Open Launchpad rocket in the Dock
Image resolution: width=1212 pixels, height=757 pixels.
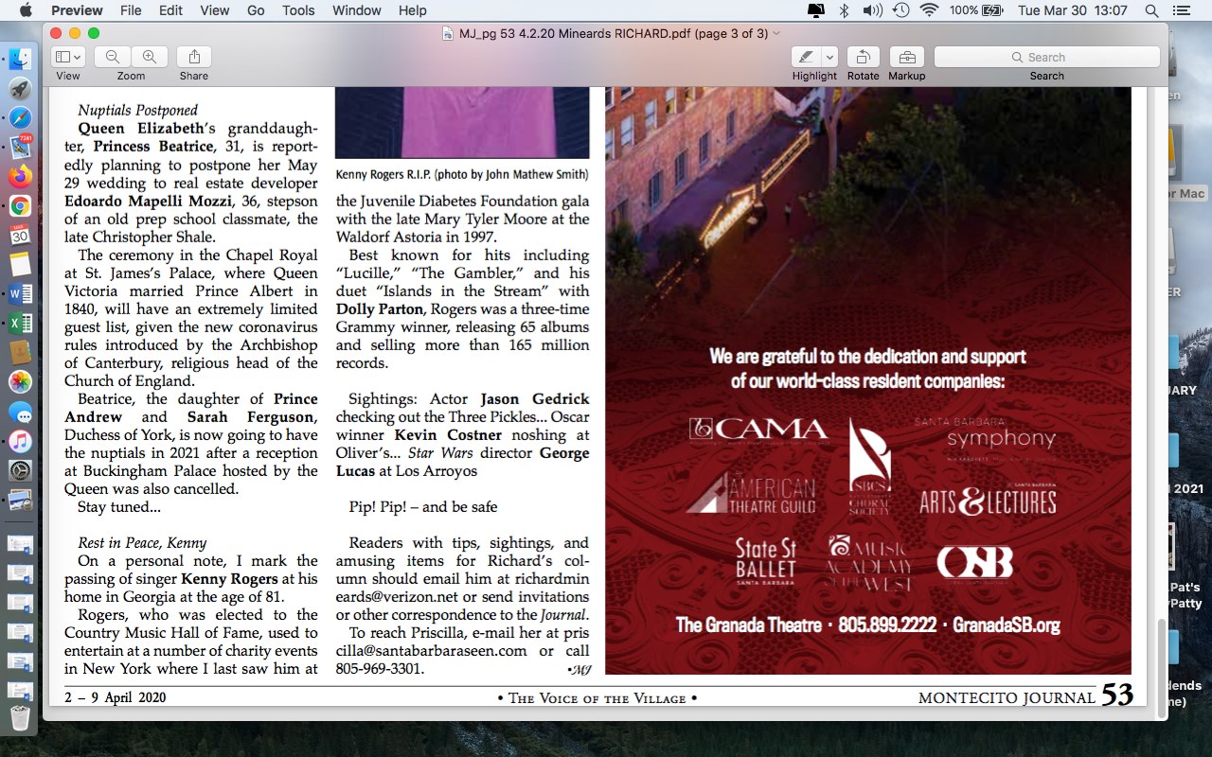(20, 88)
